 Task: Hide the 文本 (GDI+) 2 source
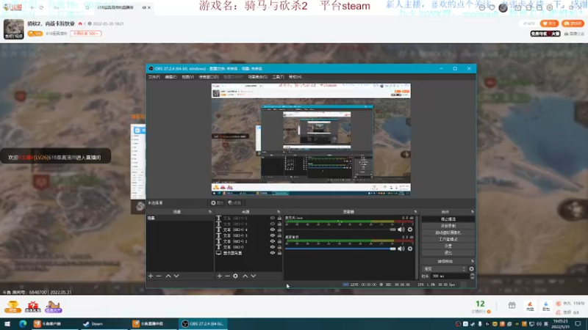coord(273,241)
